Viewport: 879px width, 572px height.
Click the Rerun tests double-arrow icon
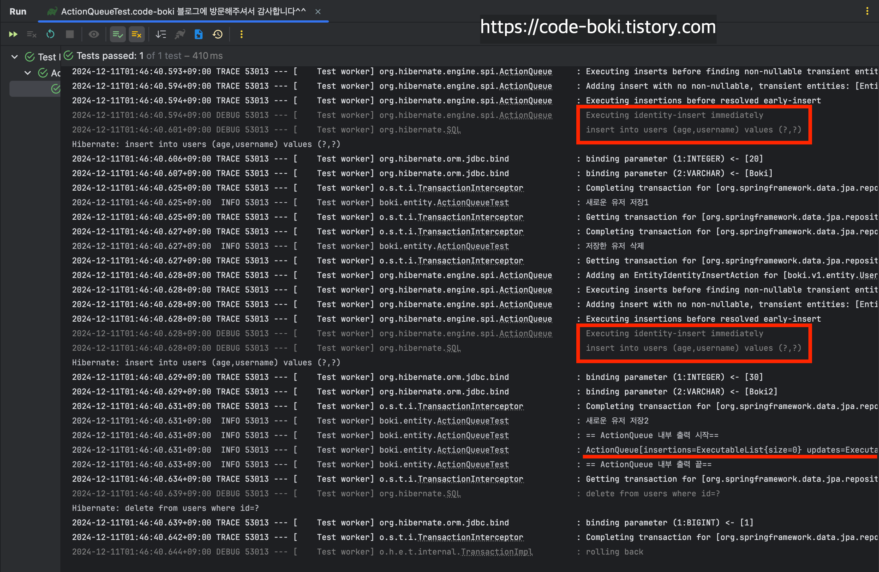click(13, 34)
